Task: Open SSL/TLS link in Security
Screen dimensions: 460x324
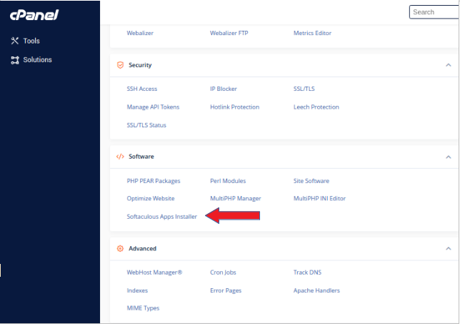Action: click(304, 89)
